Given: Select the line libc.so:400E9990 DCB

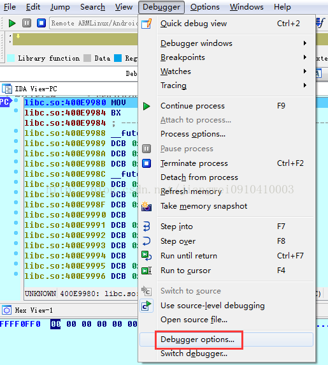Looking at the screenshot, I should pos(81,215).
